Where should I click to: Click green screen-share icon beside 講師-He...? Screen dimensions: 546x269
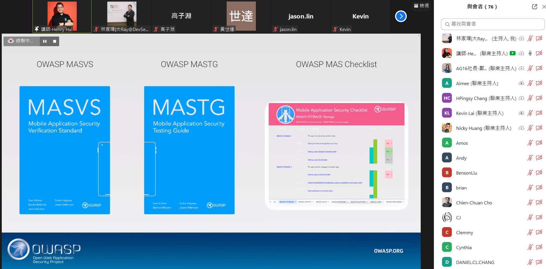512,53
